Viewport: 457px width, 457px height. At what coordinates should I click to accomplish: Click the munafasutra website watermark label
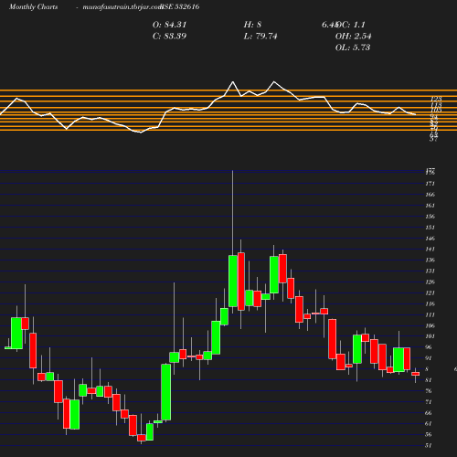(x=122, y=6)
